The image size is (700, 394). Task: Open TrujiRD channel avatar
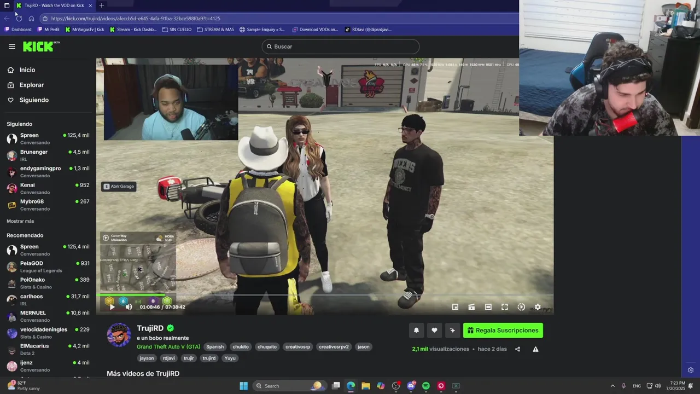(x=119, y=335)
